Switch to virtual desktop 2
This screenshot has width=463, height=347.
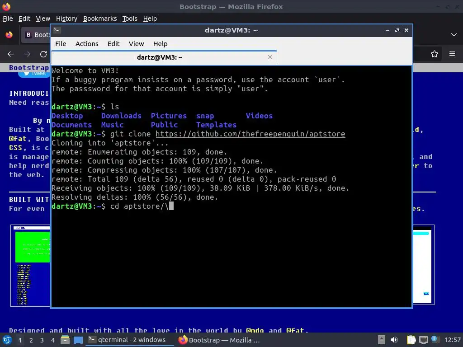coord(31,340)
